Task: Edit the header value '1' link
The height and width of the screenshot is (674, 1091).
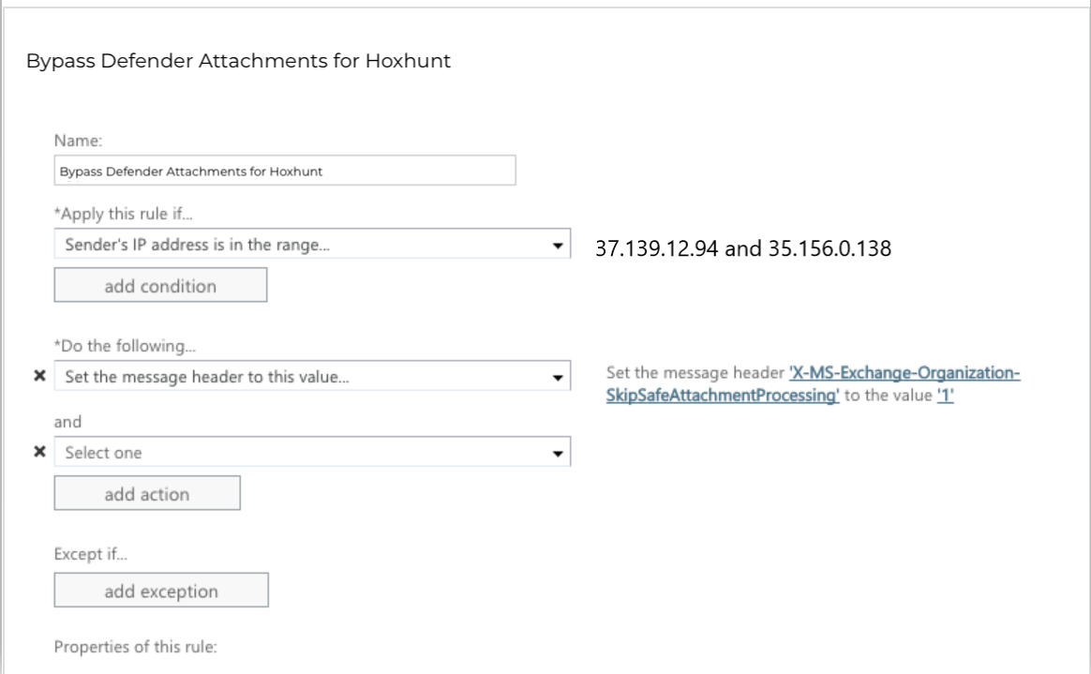Action: pyautogui.click(x=945, y=396)
